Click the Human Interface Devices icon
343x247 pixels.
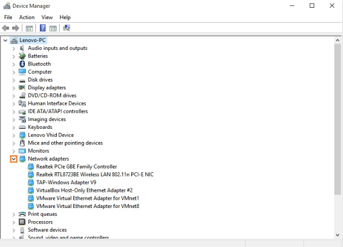(22, 103)
